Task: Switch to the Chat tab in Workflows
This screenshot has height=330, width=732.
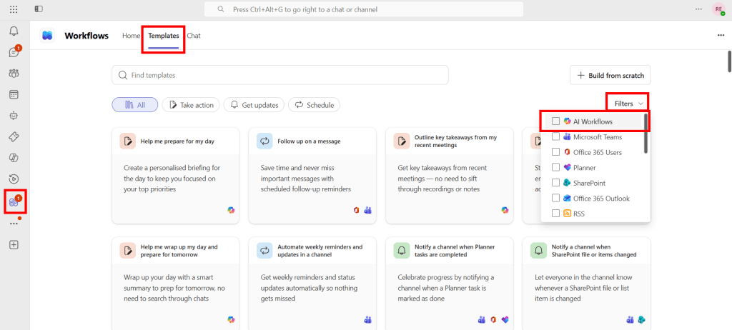Action: pyautogui.click(x=194, y=36)
